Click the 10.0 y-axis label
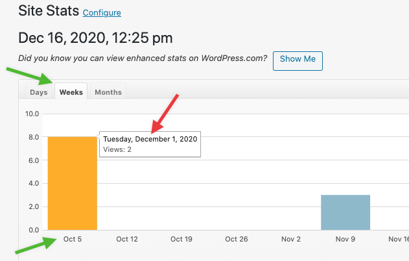The height and width of the screenshot is (261, 409). click(x=32, y=114)
